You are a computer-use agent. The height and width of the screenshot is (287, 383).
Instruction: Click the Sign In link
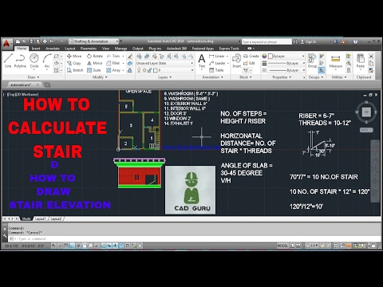click(309, 41)
